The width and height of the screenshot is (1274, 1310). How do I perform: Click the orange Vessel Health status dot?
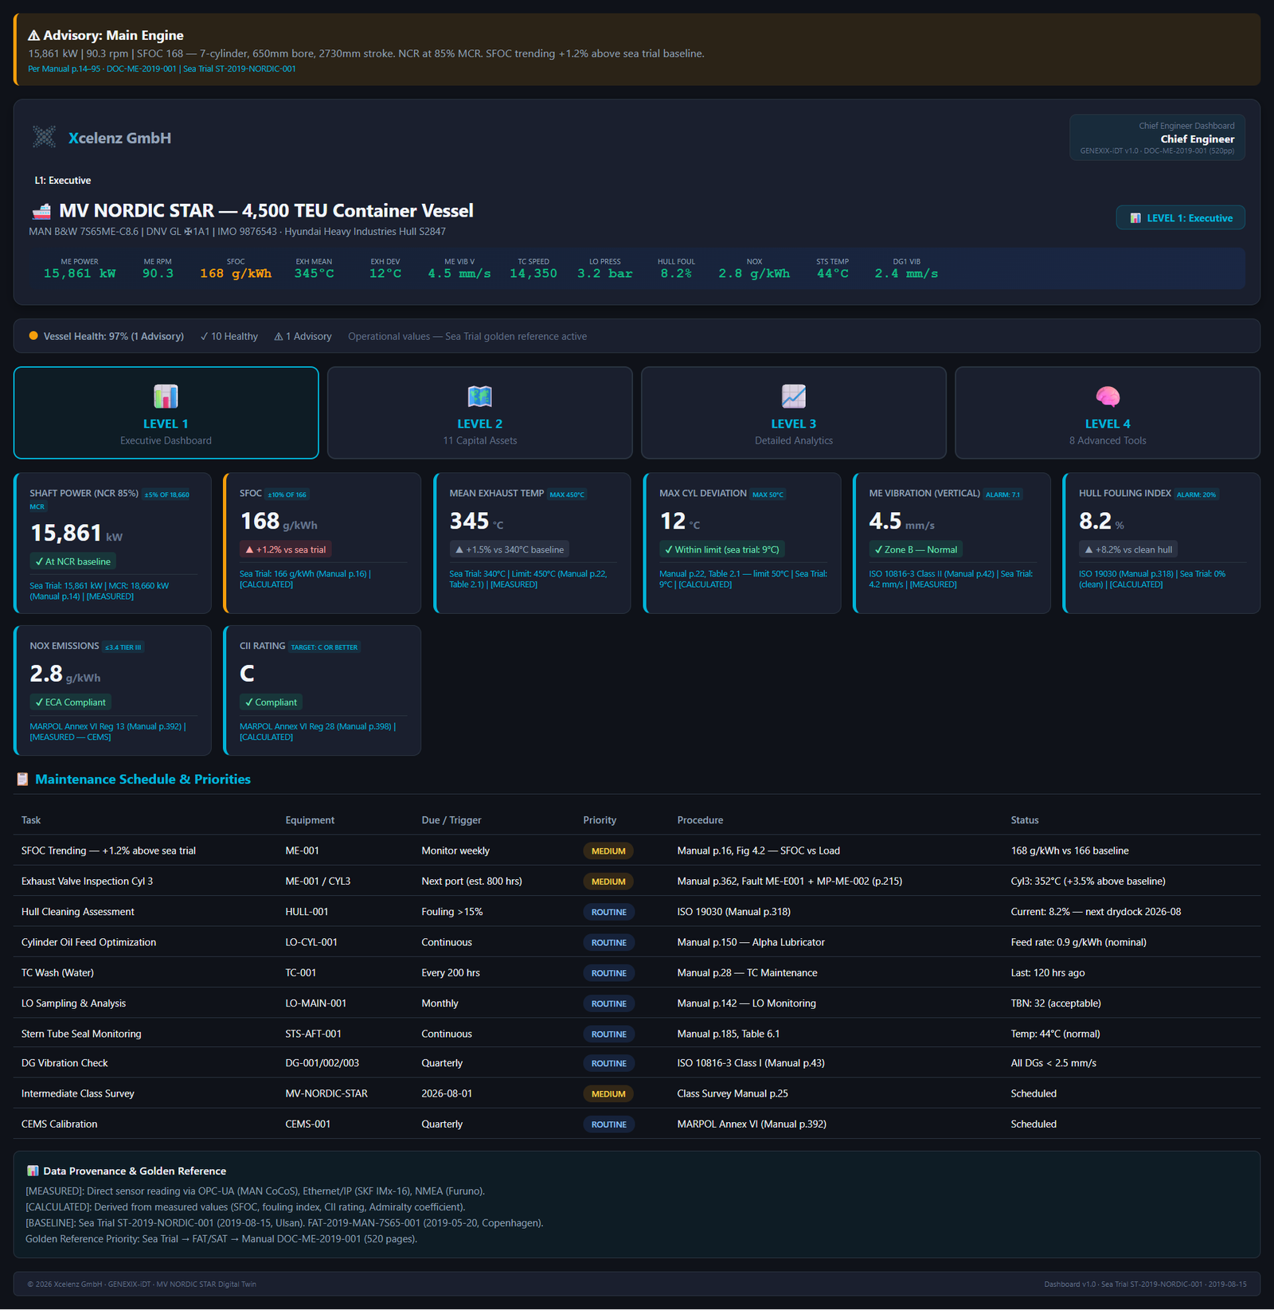point(33,335)
